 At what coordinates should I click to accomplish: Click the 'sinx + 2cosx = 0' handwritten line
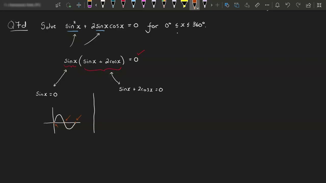click(x=141, y=89)
